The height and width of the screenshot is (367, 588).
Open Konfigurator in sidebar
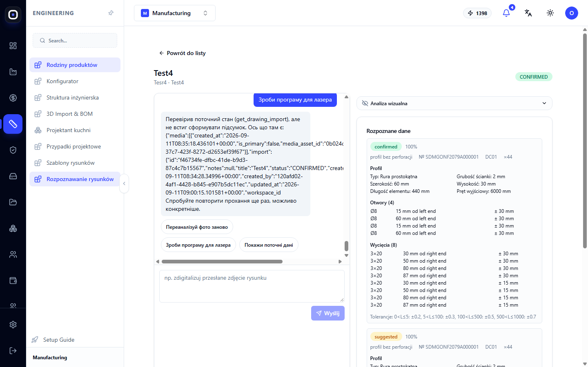click(x=75, y=81)
